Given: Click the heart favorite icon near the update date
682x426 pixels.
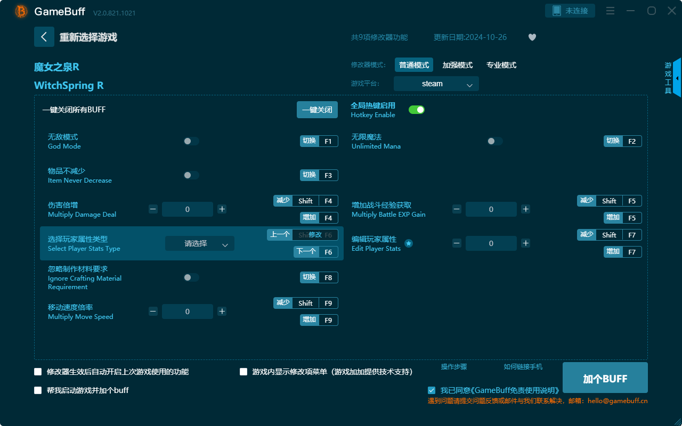Looking at the screenshot, I should click(x=532, y=37).
